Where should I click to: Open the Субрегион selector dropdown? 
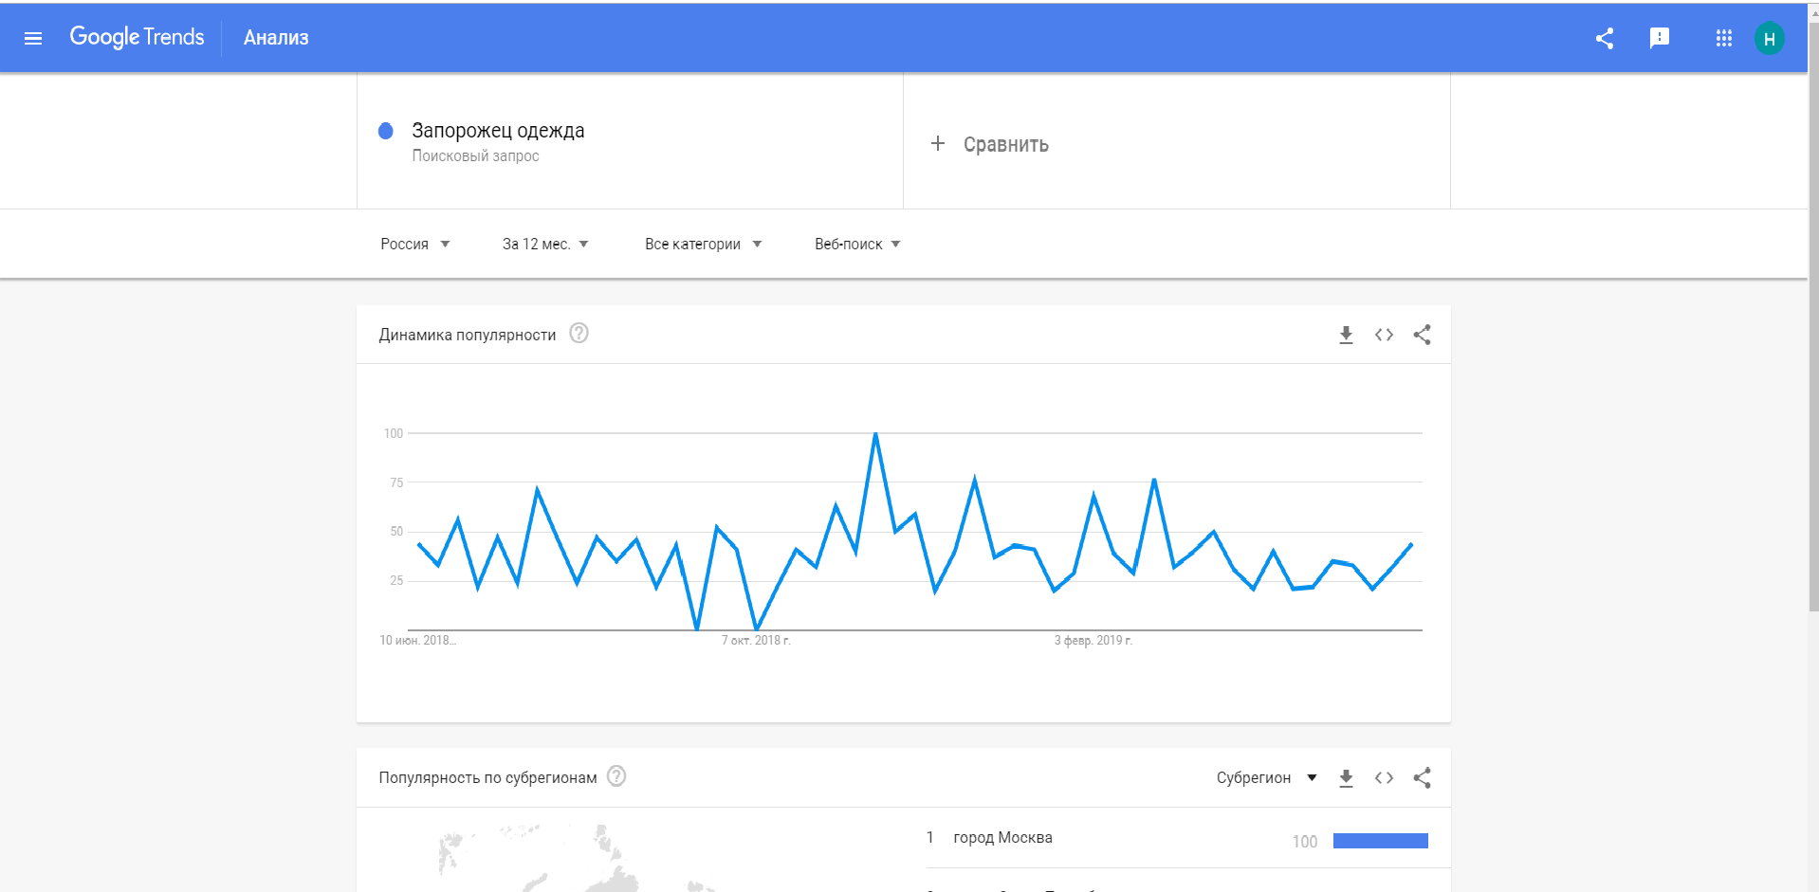click(1267, 778)
